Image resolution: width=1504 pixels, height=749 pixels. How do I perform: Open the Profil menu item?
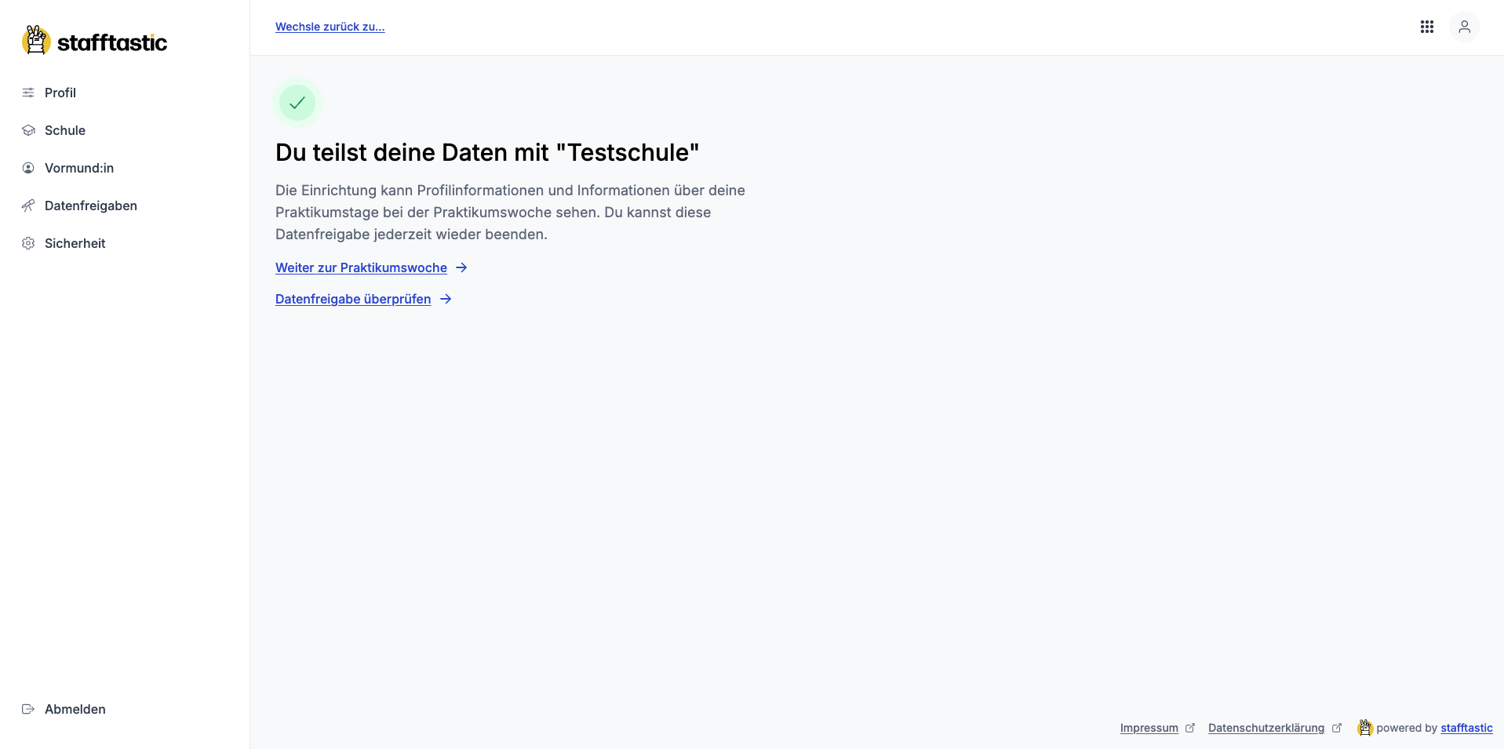click(60, 93)
